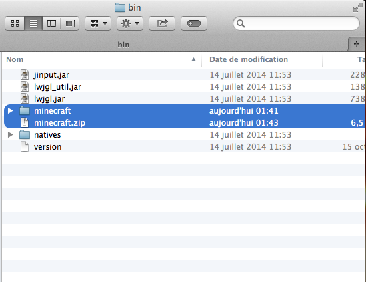Sort by Date de modification column
This screenshot has width=366, height=282.
(x=249, y=59)
